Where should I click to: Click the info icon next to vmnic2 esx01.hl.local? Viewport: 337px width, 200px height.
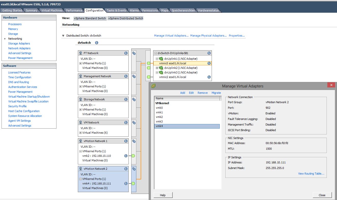[209, 77]
